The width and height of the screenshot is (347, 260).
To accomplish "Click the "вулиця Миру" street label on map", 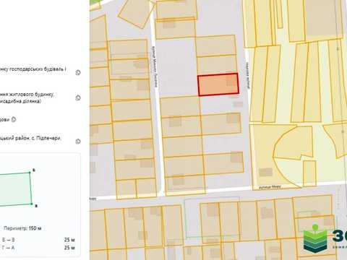I will pos(270,187).
